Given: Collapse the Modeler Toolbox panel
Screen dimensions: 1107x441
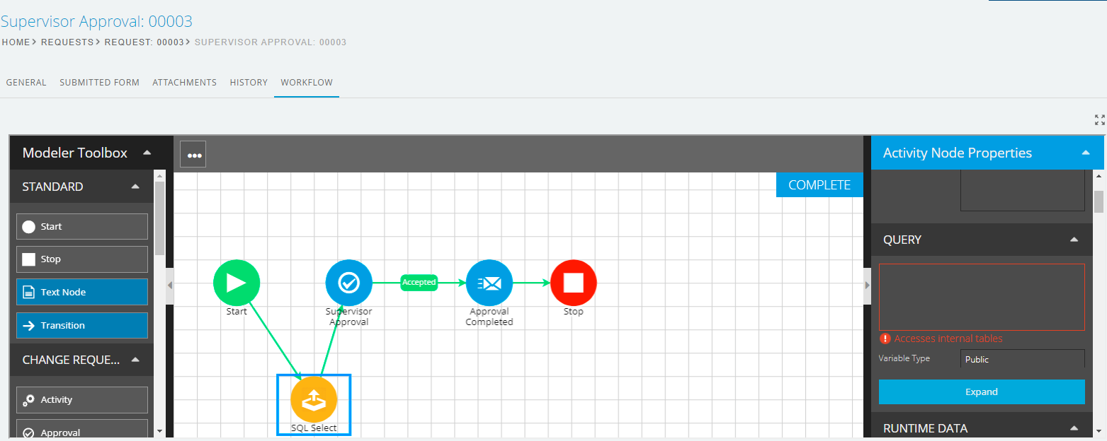Looking at the screenshot, I should [x=147, y=153].
